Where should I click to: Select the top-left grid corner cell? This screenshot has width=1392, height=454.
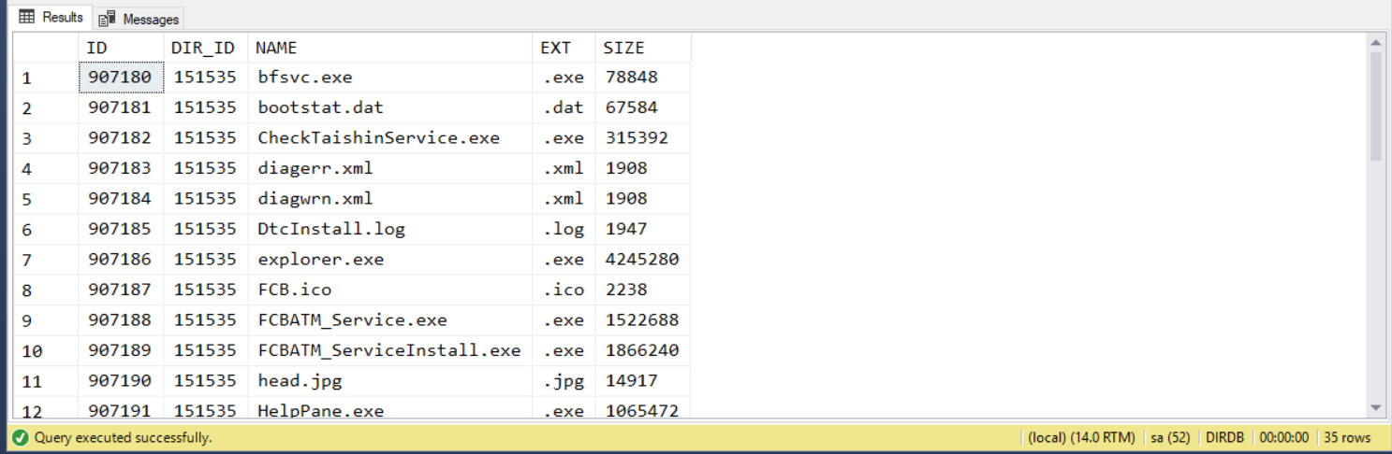pos(45,48)
